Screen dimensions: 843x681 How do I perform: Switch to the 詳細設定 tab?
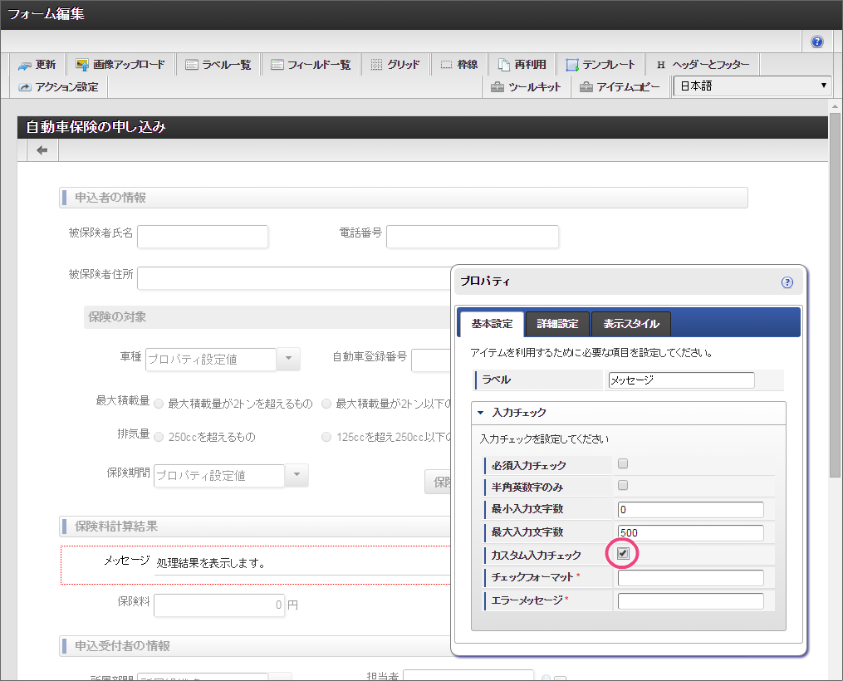[557, 324]
